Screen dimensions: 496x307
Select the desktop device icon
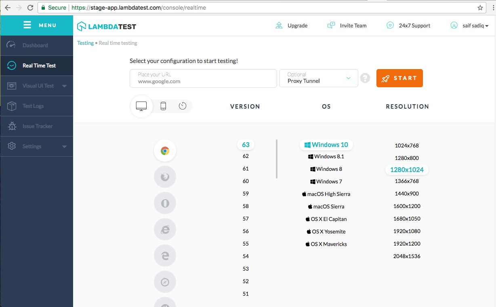click(x=141, y=106)
